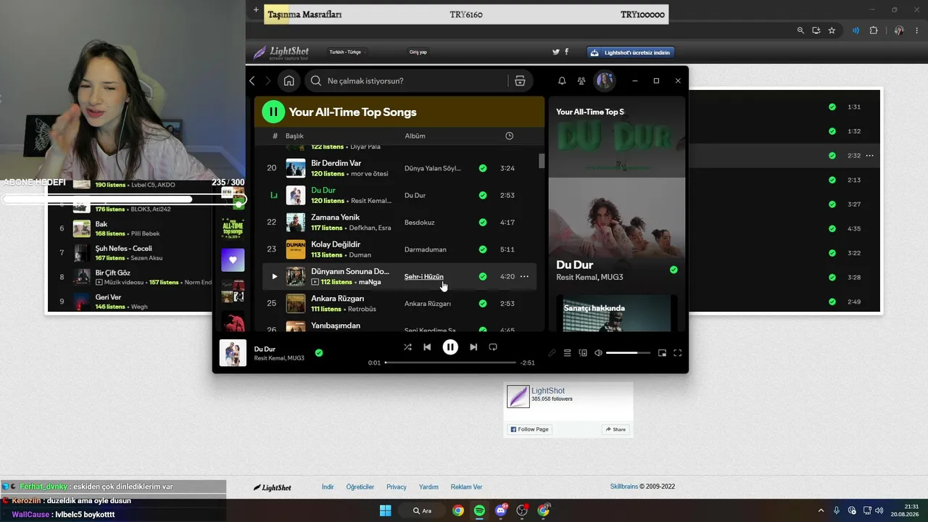Open the Chrome zoom magnifier icon
928x522 pixels.
click(800, 30)
